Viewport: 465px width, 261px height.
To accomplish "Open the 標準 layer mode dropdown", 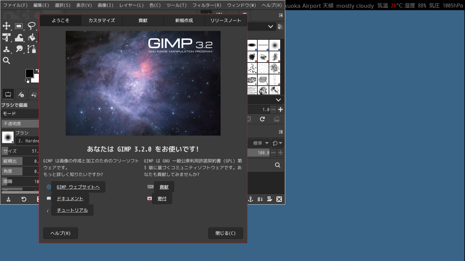I will (259, 143).
